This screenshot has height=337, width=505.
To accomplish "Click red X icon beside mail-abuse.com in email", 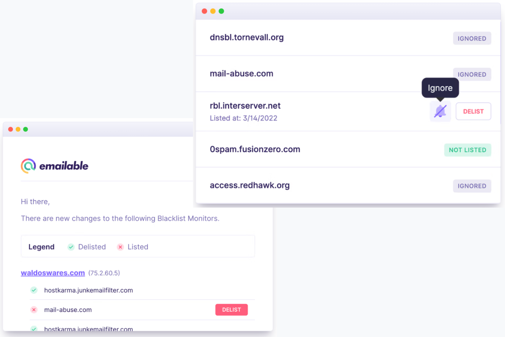I will [x=34, y=310].
